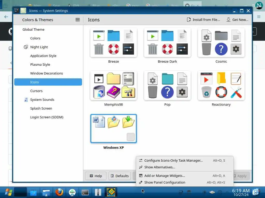Choose Show Alternatives menu entry
265x198 pixels.
185,167
